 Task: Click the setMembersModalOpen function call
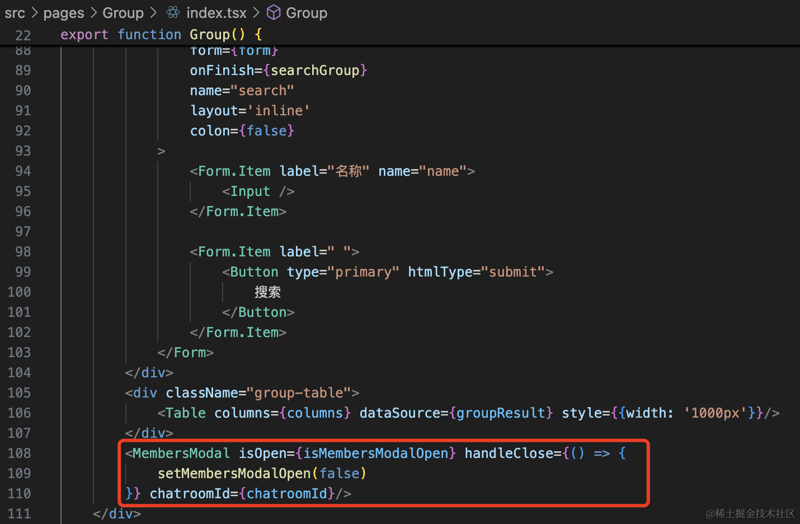click(x=234, y=473)
